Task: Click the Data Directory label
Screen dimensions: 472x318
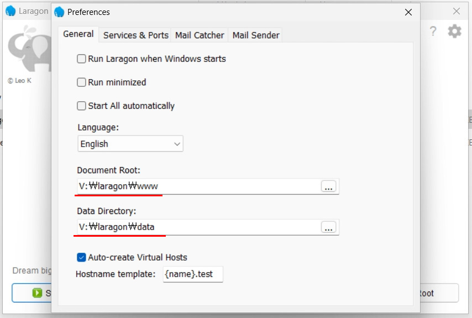Action: [107, 211]
